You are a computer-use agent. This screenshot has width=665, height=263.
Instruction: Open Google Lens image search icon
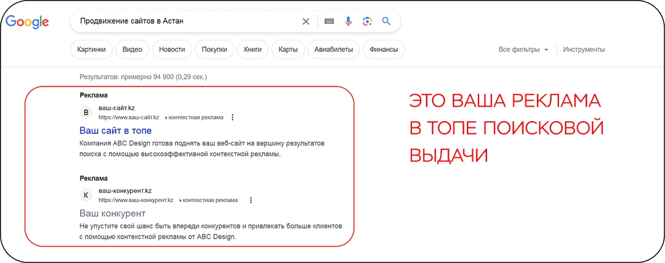368,21
